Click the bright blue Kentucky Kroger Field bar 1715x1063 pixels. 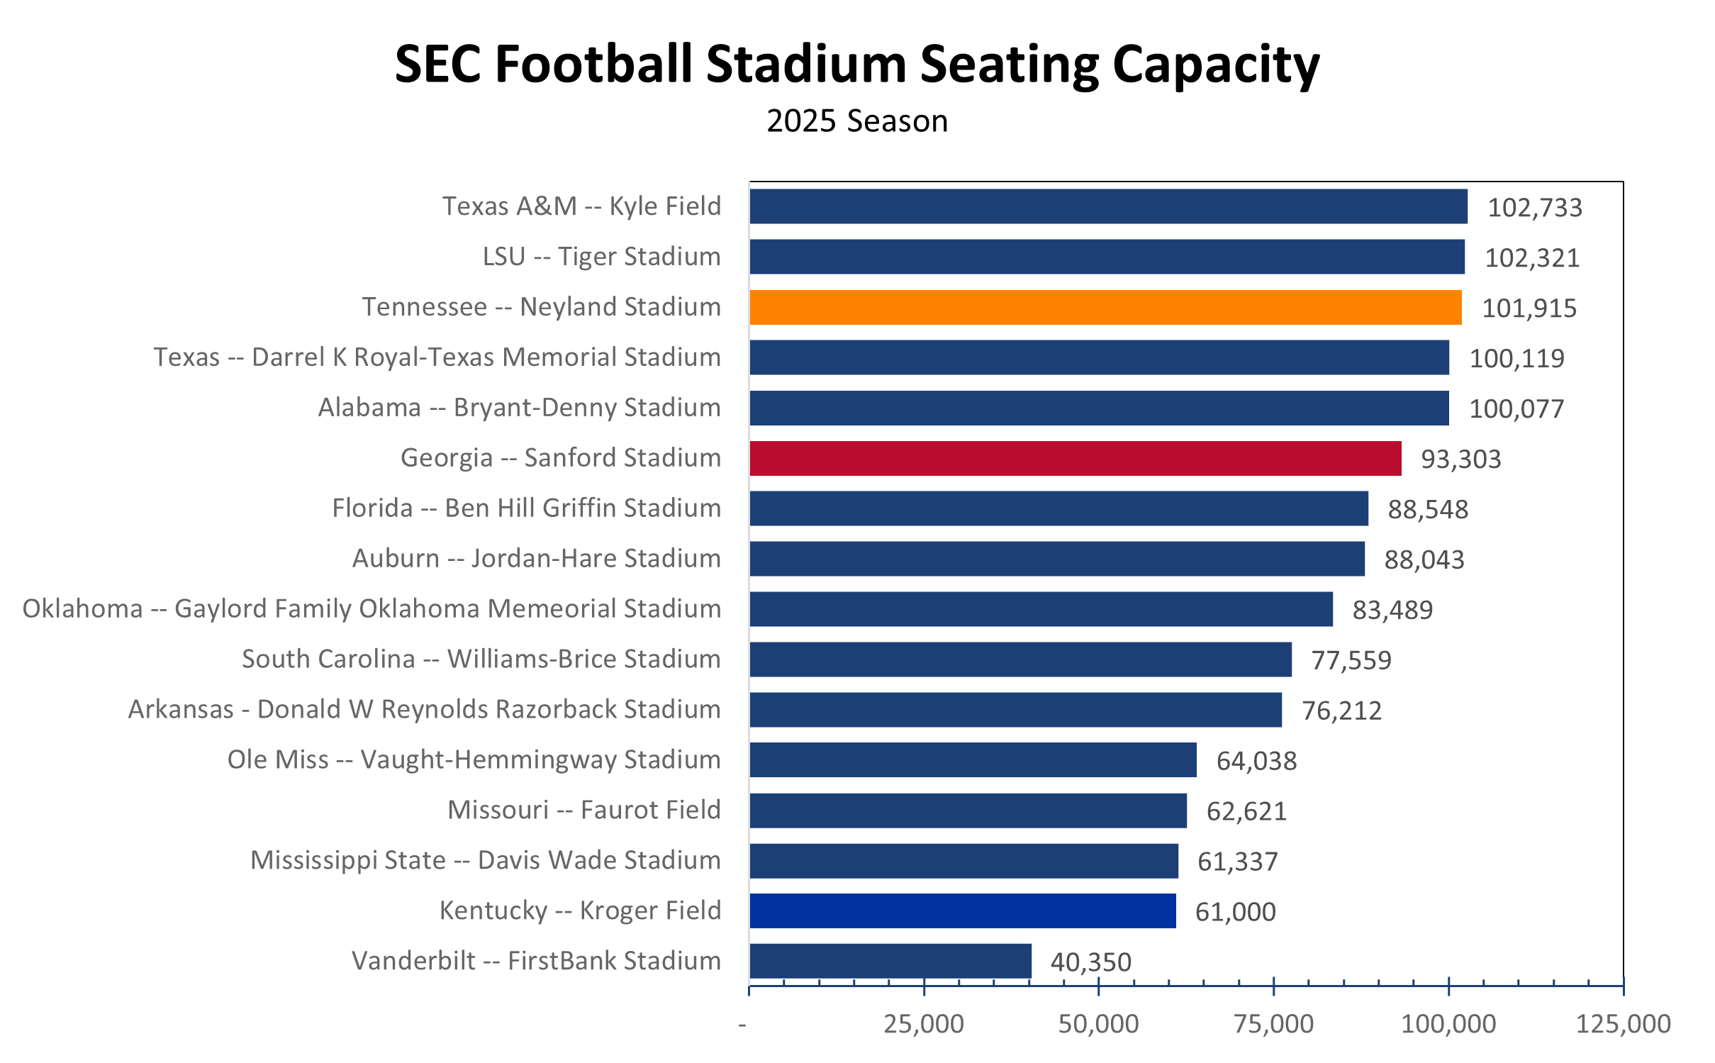(962, 911)
